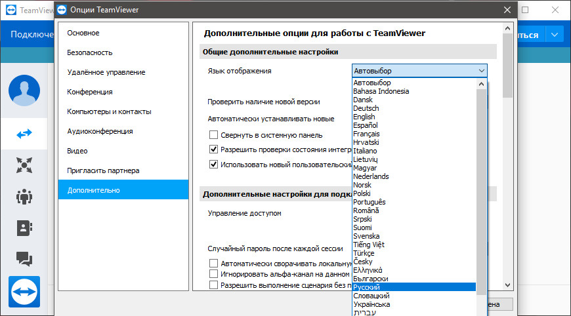571x316 pixels.
Task: Open the 'Видео' settings section
Action: (x=123, y=151)
